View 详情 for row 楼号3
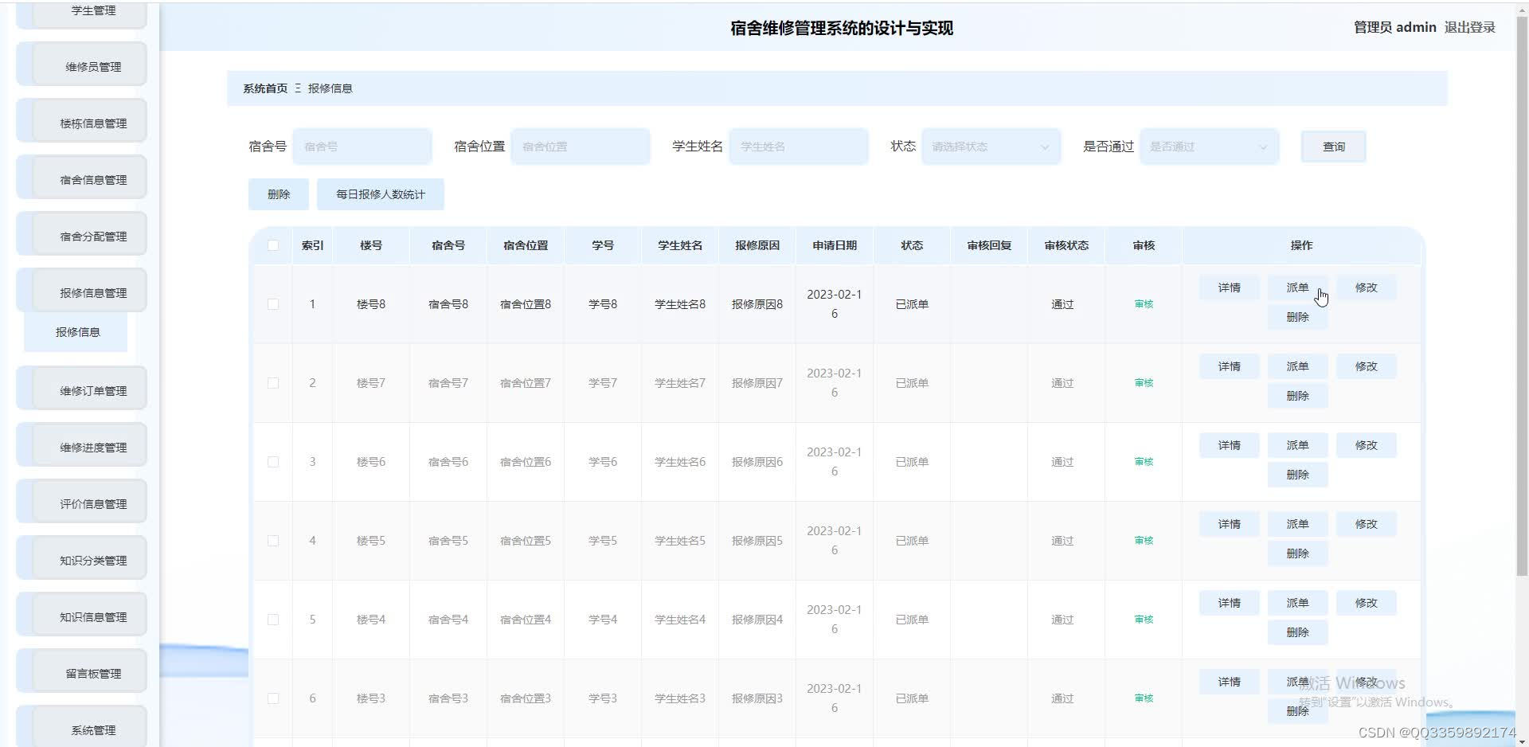Image resolution: width=1529 pixels, height=747 pixels. (1229, 682)
